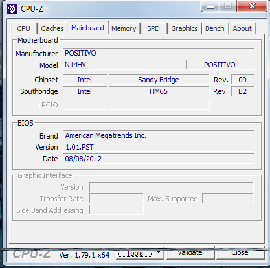Select the HM65 southbridge value
Viewport: 270px width, 268px height.
(159, 91)
